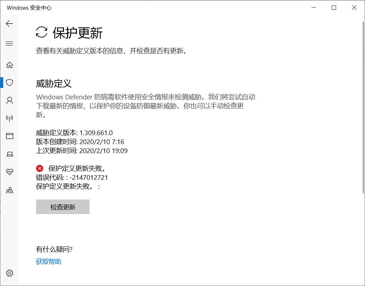Click the 威胁定义 section heading
Screen dimensions: 365x286
pos(54,83)
